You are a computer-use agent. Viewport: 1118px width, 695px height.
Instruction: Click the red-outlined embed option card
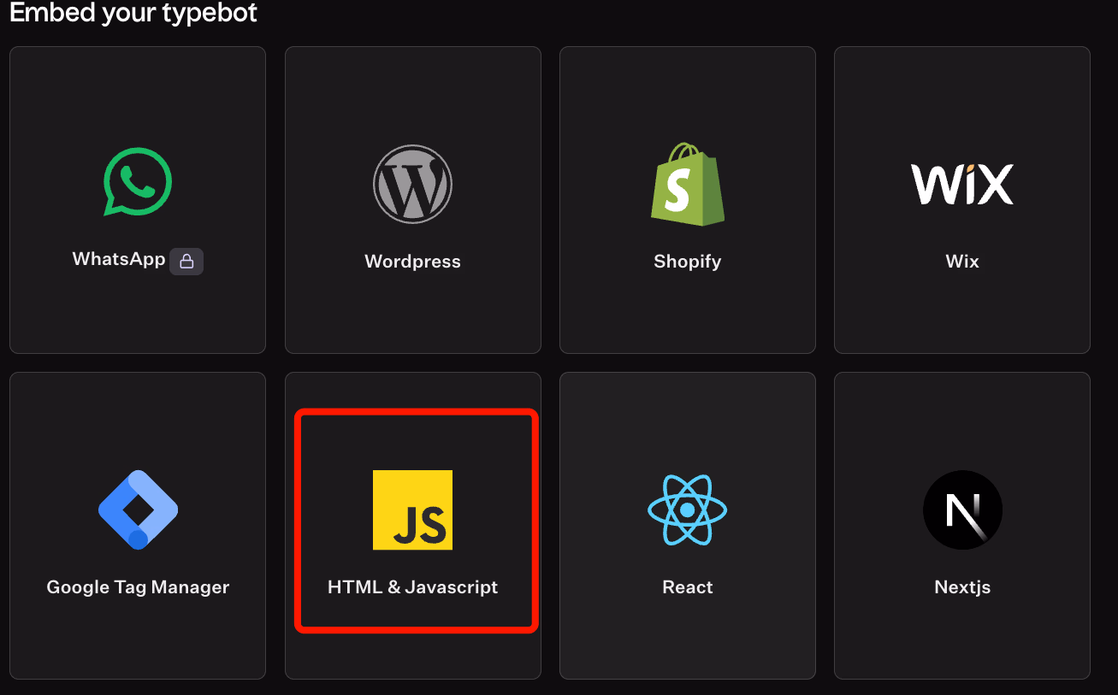(416, 445)
